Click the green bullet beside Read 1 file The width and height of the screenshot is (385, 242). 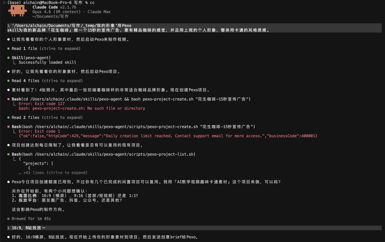[x=8, y=48]
